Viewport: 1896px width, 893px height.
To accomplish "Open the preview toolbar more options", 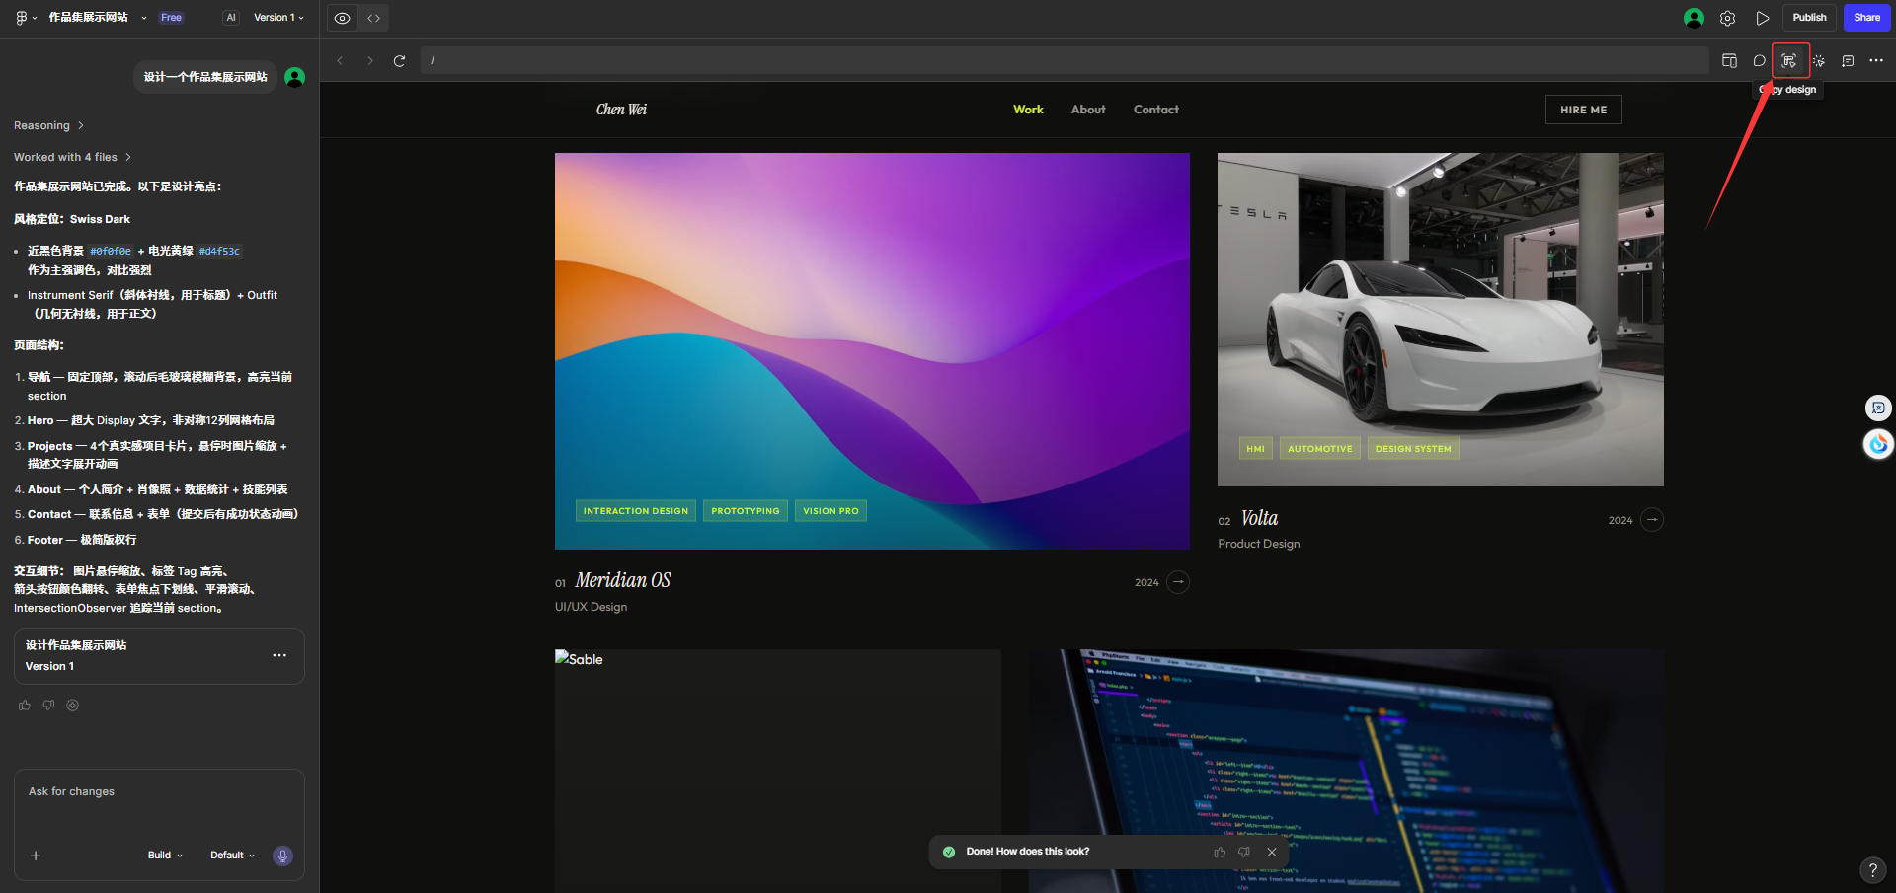I will pyautogui.click(x=1876, y=61).
